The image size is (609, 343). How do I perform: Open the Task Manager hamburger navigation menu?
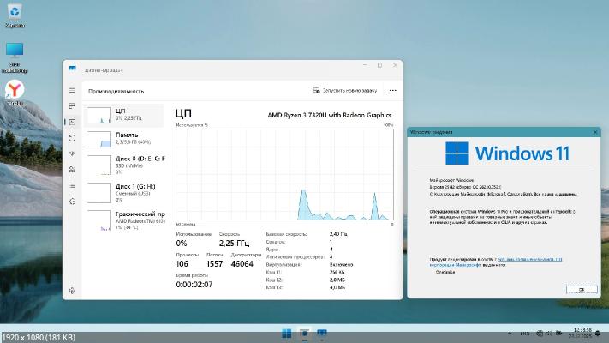[72, 90]
